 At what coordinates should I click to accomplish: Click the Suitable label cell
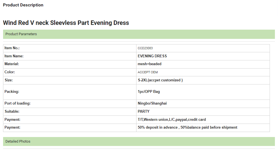click(70, 112)
